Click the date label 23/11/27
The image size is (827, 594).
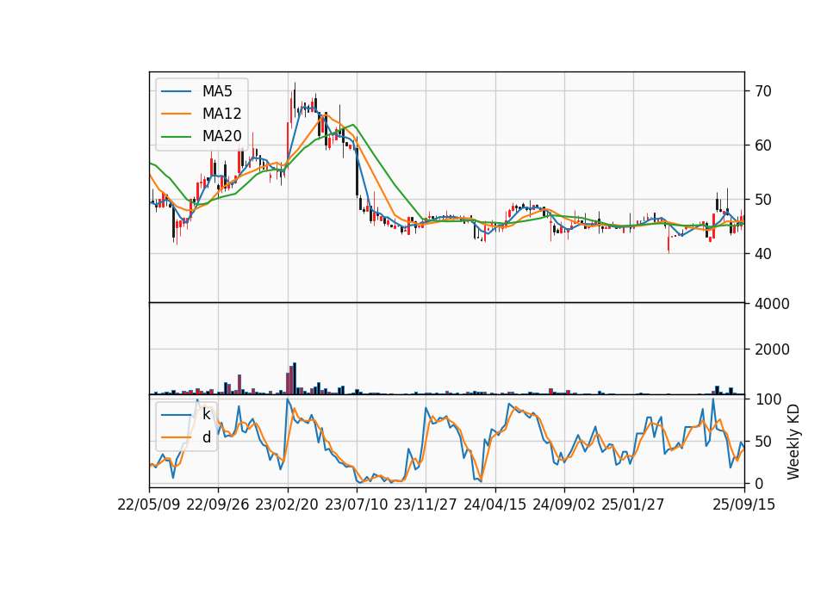(x=426, y=504)
